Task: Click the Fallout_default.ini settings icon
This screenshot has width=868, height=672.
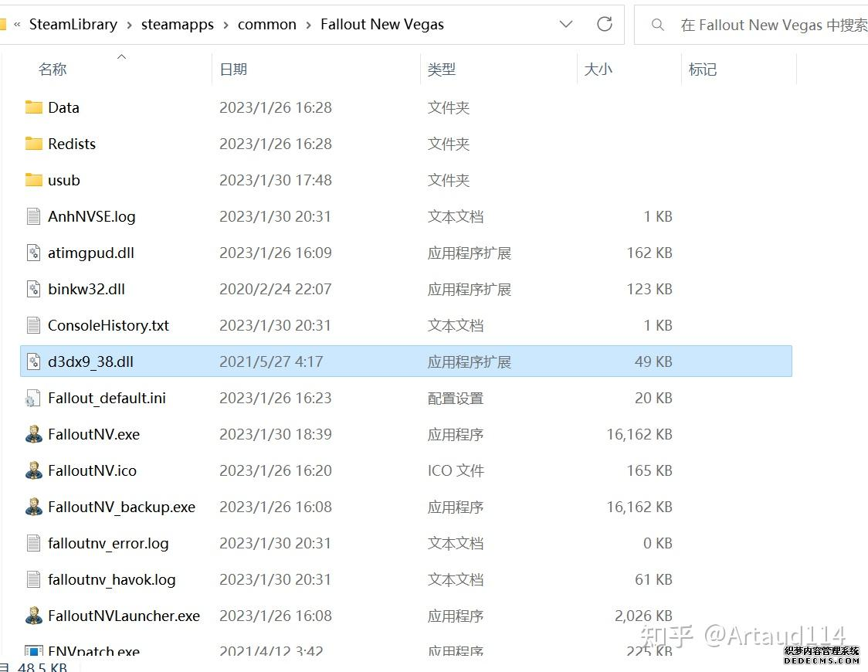Action: click(x=34, y=398)
